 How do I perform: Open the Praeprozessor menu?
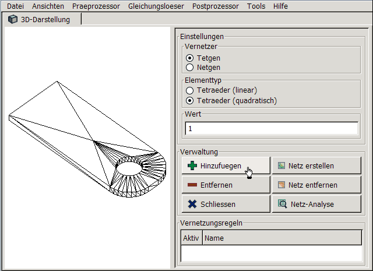96,6
